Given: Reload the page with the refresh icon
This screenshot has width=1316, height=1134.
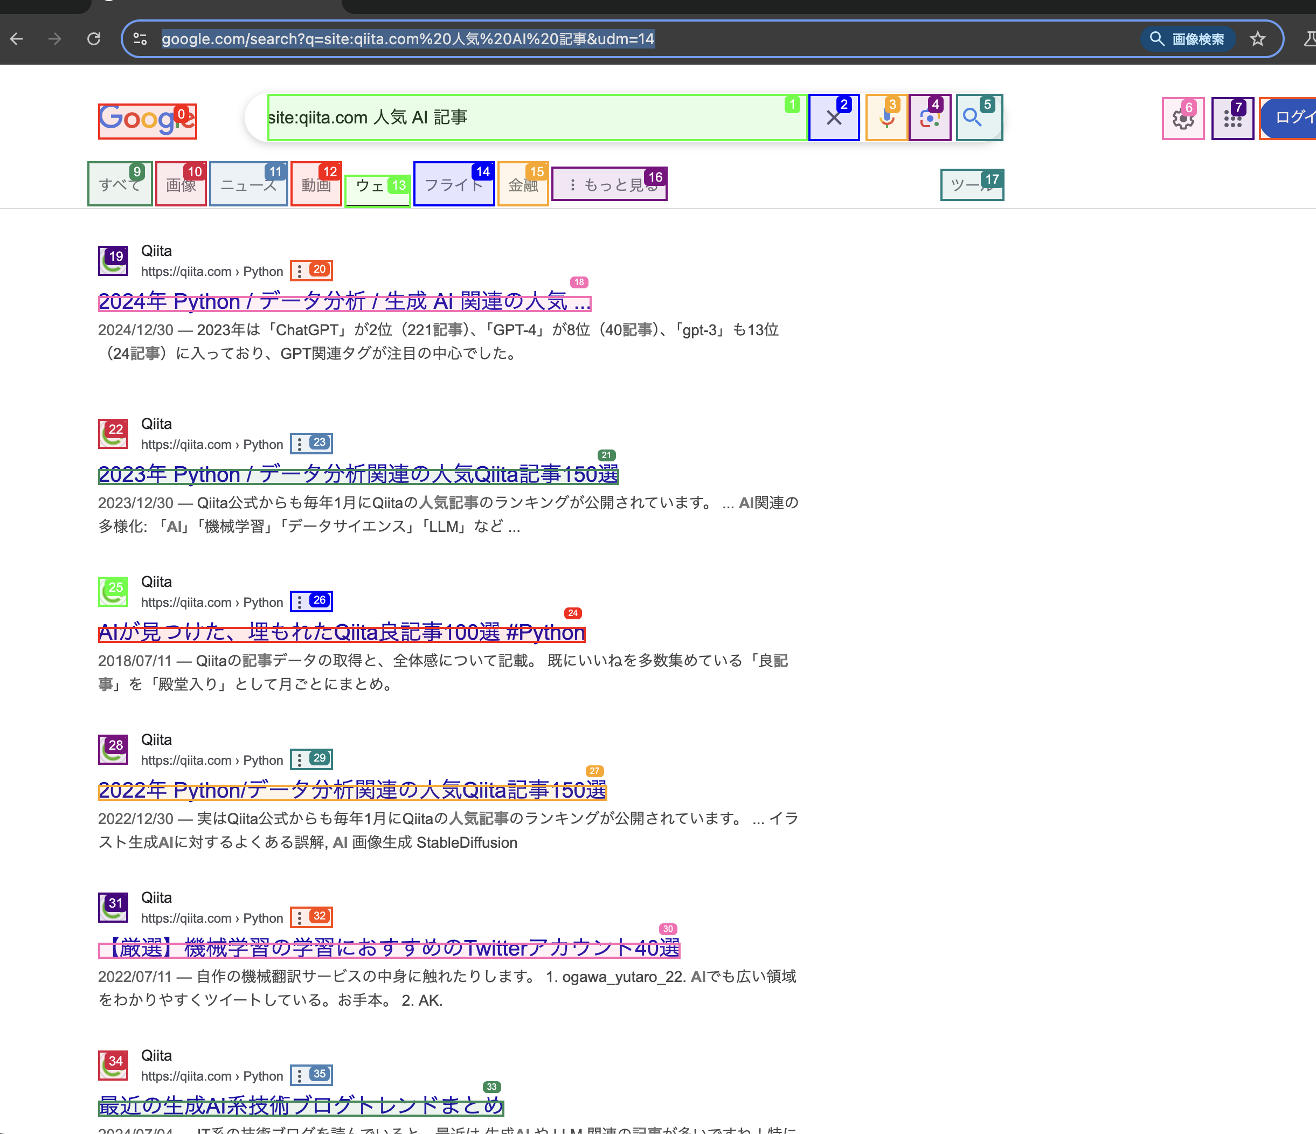Looking at the screenshot, I should coord(94,39).
